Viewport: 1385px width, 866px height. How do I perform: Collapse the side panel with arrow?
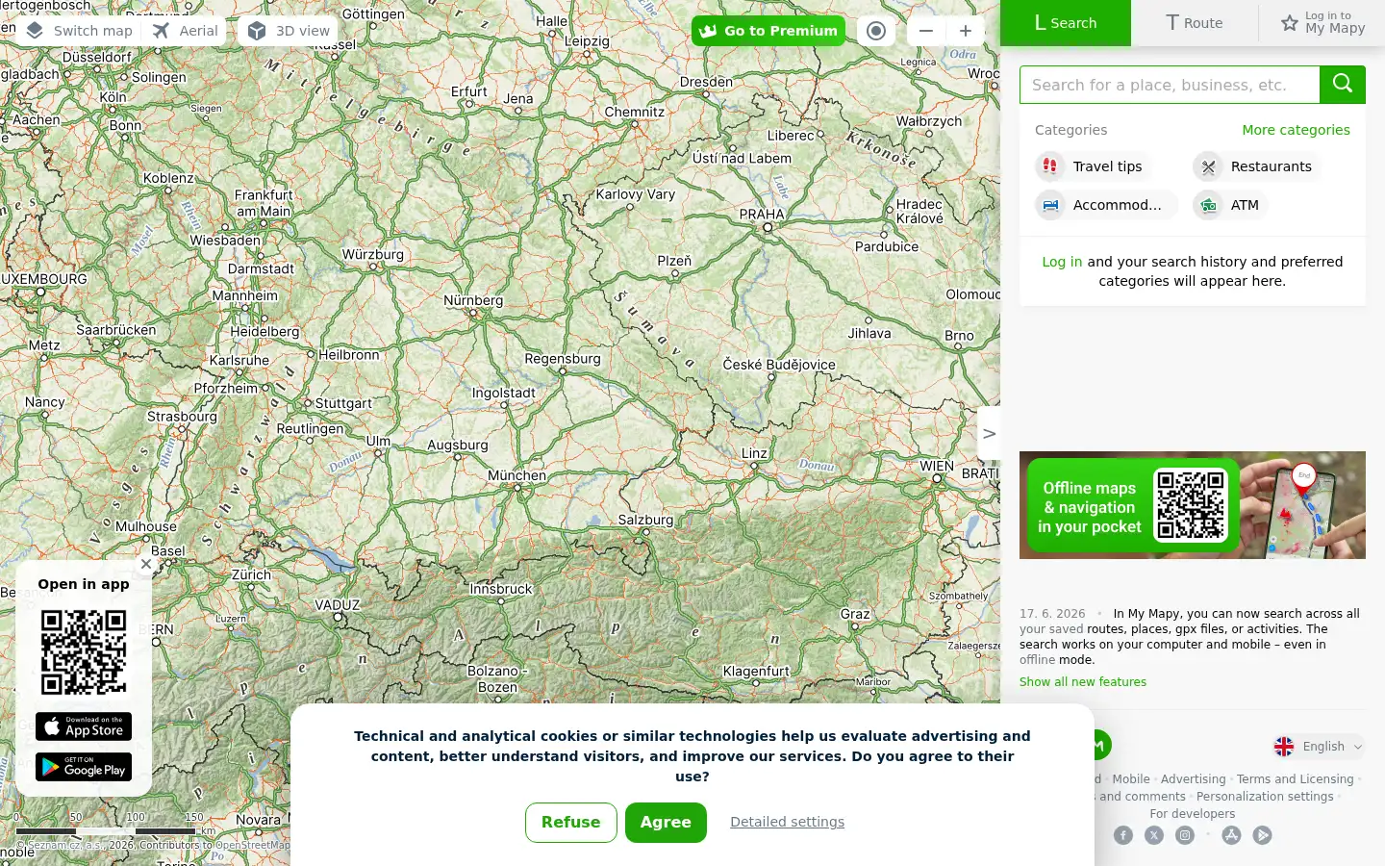989,434
